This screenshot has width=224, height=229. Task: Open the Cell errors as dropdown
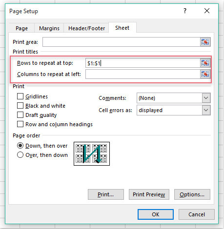[x=206, y=110]
